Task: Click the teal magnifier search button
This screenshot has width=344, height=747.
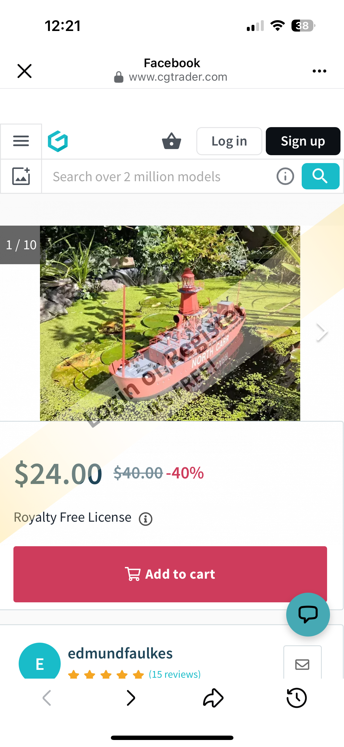Action: pyautogui.click(x=320, y=176)
